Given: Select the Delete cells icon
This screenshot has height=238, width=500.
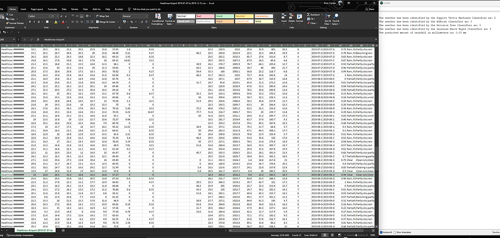Looking at the screenshot, I should [x=291, y=18].
